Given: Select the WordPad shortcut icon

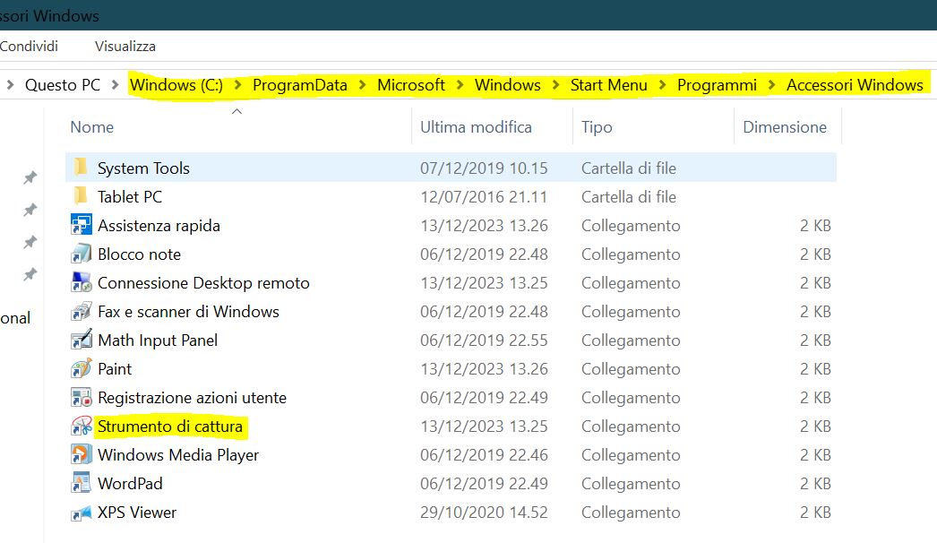Looking at the screenshot, I should coord(82,483).
